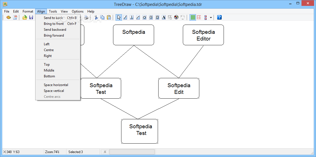Open the Tools menu
The image size is (316, 157).
click(53, 11)
